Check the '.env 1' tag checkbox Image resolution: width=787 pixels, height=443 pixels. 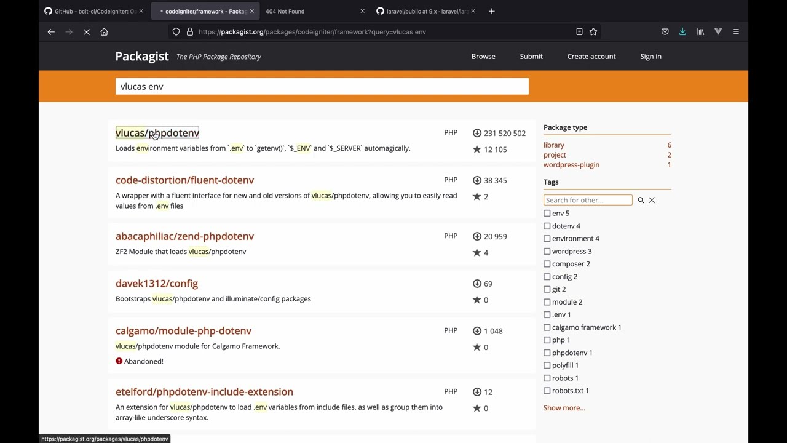(547, 314)
